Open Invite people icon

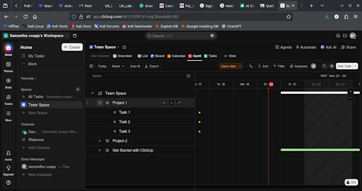[x=9, y=155]
